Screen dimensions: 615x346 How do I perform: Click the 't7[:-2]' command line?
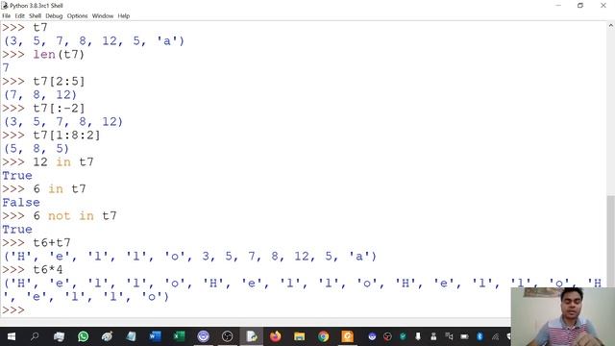tap(59, 108)
